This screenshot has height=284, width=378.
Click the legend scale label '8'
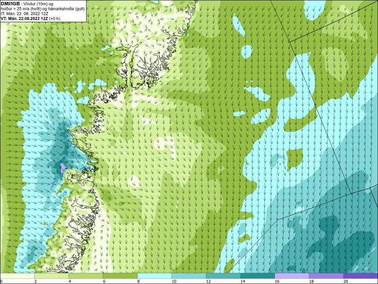138,281
